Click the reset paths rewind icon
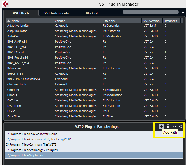The height and width of the screenshot is (165, 186). [x=174, y=126]
